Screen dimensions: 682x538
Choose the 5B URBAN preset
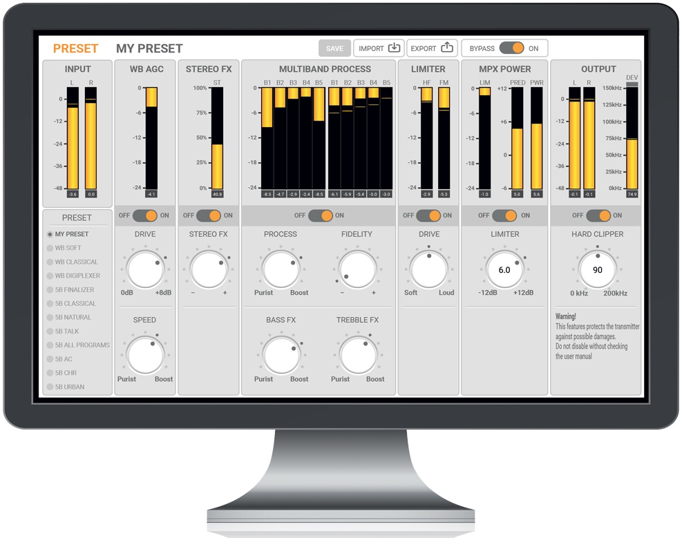click(x=69, y=387)
